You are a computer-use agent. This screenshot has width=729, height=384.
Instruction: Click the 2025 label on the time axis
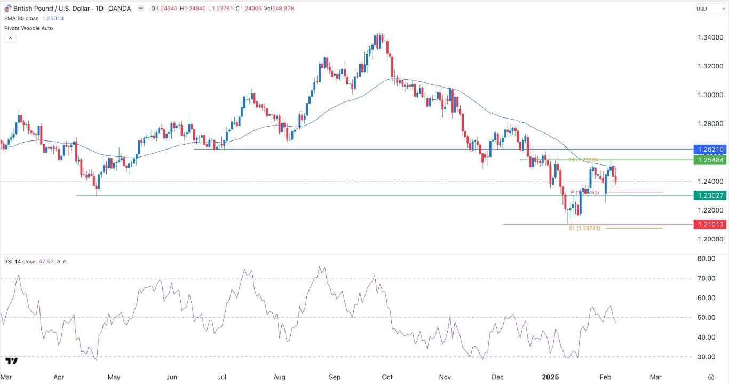pos(550,377)
